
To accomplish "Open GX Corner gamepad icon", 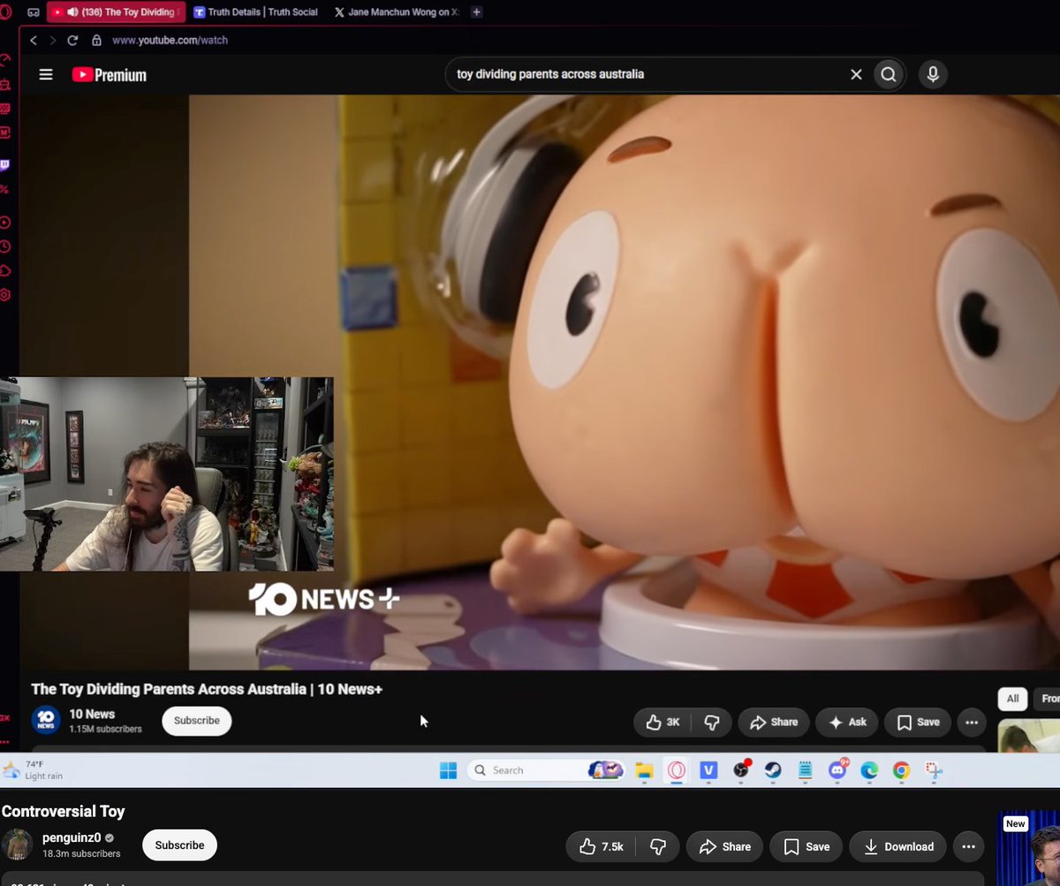I will pos(34,12).
